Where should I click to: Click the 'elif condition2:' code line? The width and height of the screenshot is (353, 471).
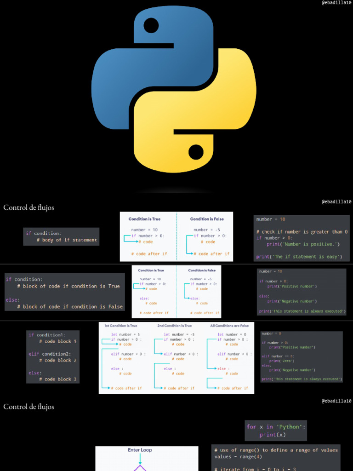coord(50,354)
